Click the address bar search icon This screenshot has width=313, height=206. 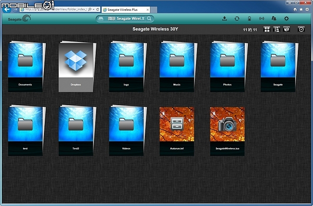(90, 10)
